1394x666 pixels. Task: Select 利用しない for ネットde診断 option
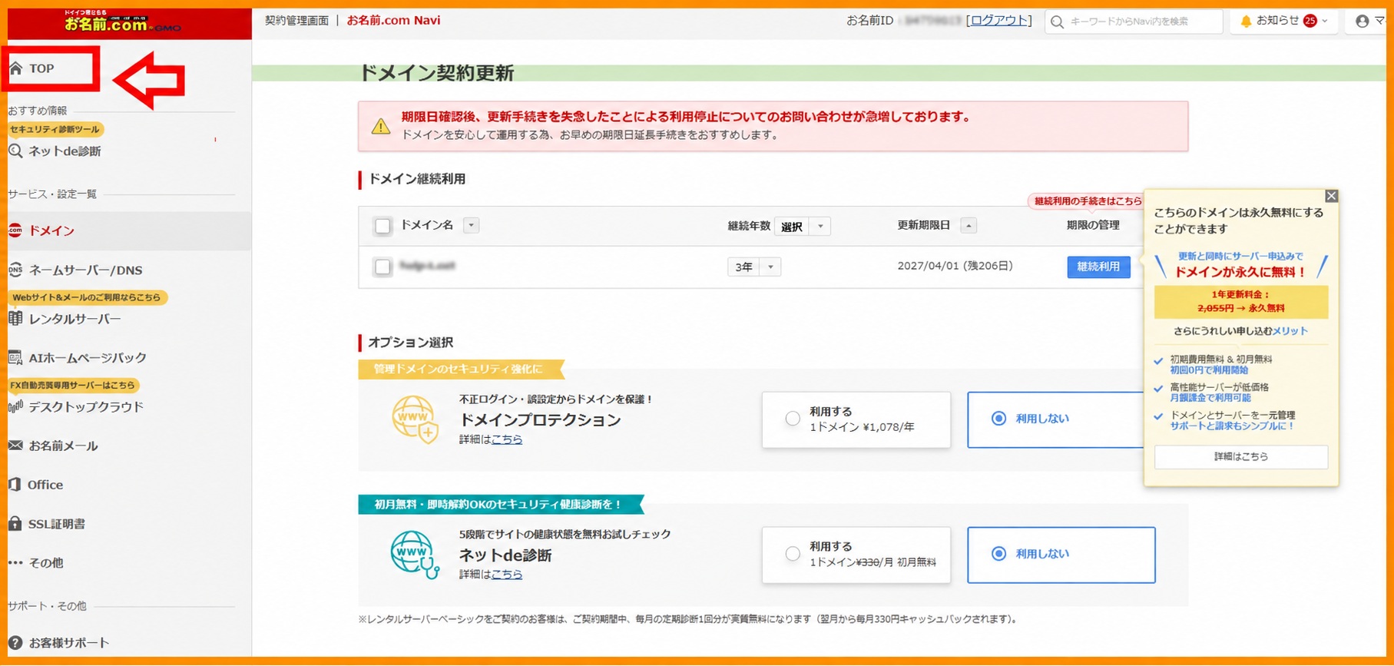[1061, 555]
